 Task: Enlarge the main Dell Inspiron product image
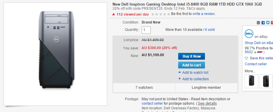[55, 54]
